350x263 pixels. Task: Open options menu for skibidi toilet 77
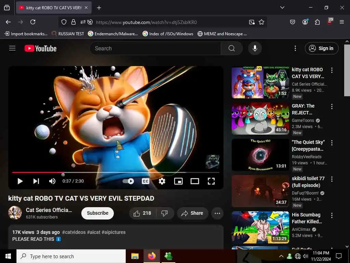click(332, 179)
